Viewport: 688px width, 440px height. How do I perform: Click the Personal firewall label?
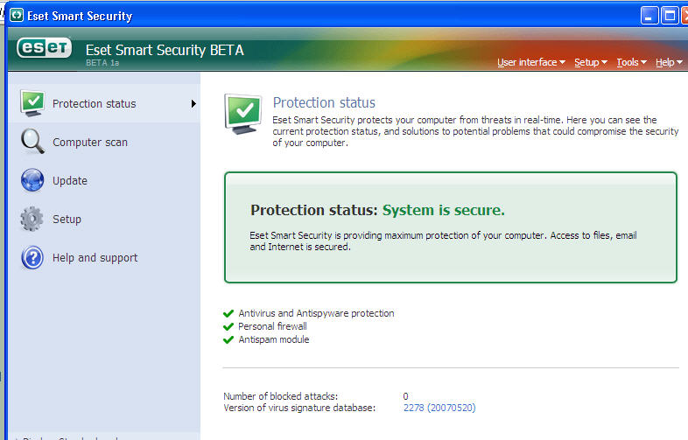coord(272,326)
